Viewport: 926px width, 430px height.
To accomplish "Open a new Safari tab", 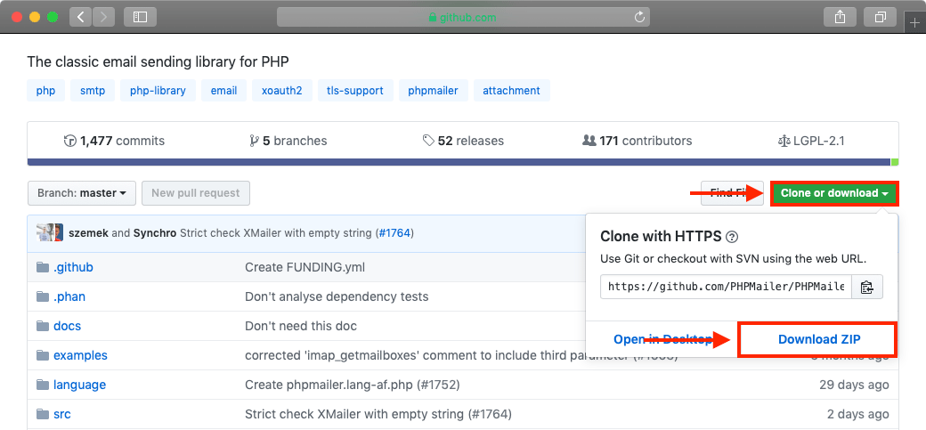I will [x=915, y=24].
